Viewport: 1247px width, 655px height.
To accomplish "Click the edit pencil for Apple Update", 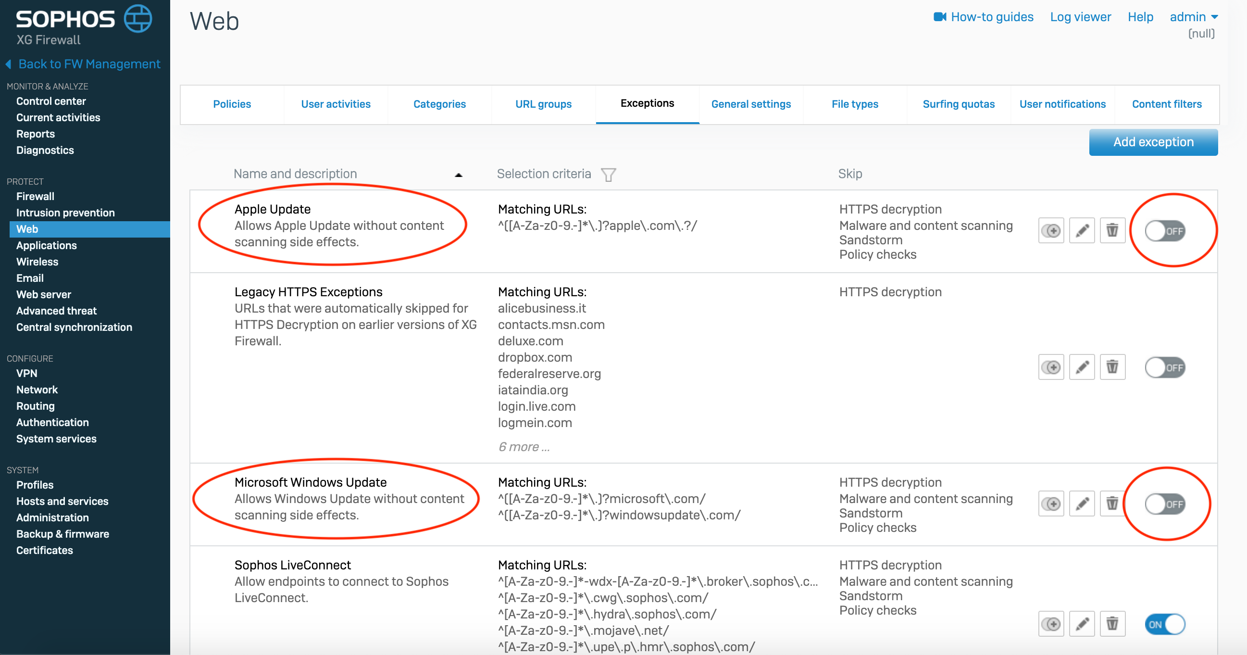I will click(1082, 230).
